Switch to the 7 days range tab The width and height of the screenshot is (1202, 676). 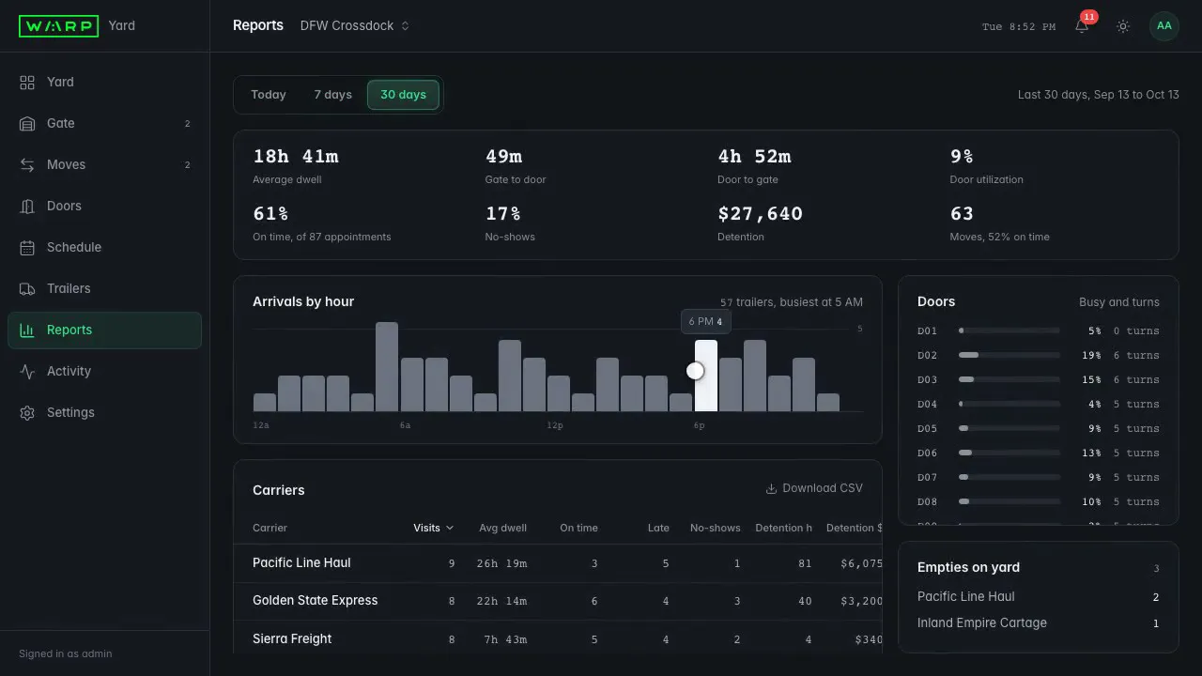coord(333,95)
